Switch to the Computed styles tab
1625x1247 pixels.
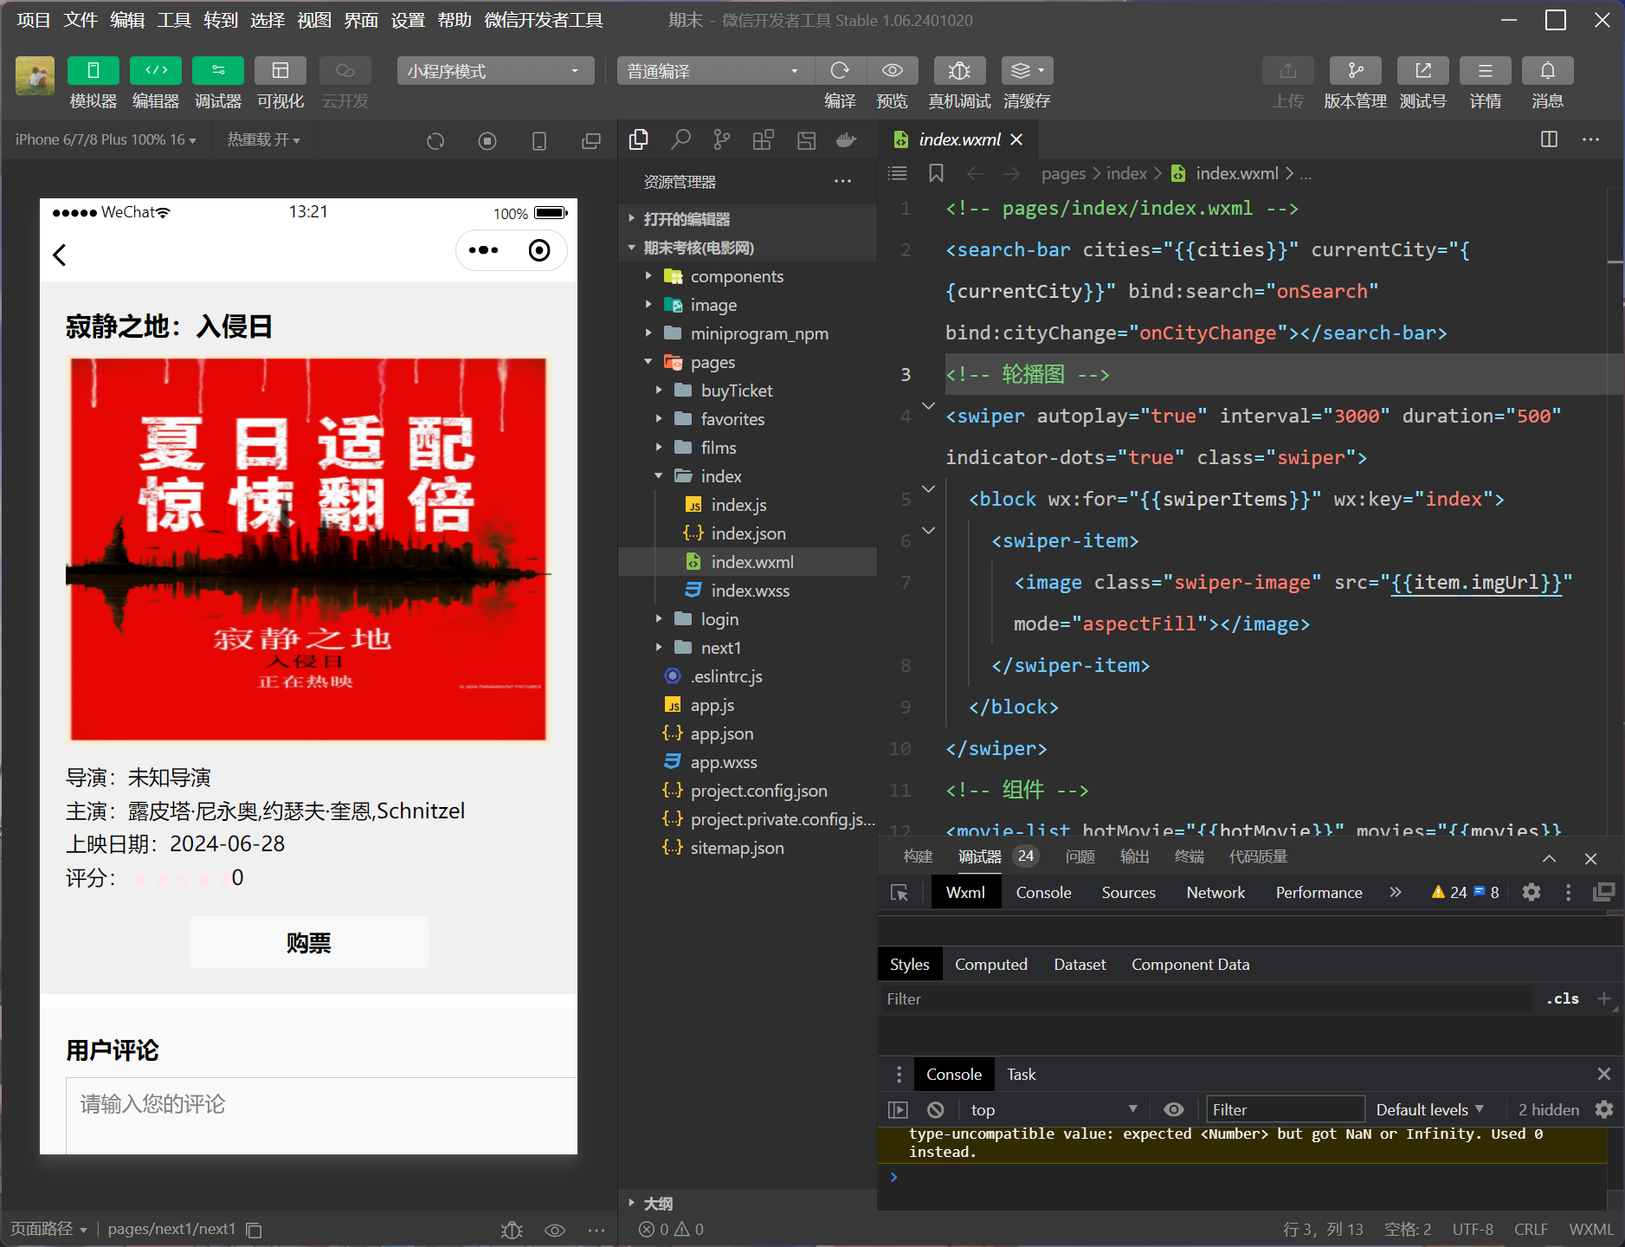point(991,964)
